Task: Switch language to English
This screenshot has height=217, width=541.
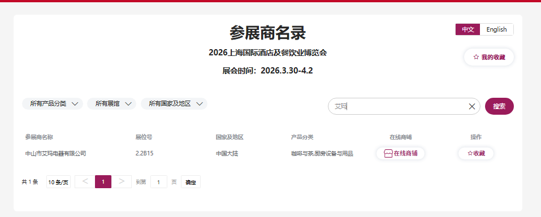Action: (x=496, y=29)
